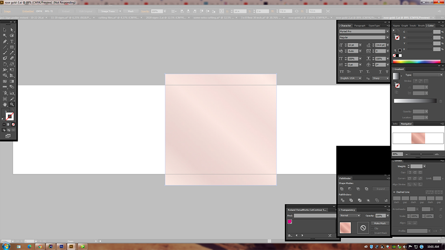This screenshot has height=250, width=445.
Task: Apply All Caps in Character panel
Action: tap(342, 72)
